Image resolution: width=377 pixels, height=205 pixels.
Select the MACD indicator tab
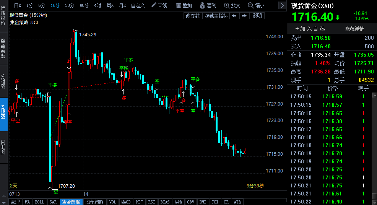[x=126, y=202]
